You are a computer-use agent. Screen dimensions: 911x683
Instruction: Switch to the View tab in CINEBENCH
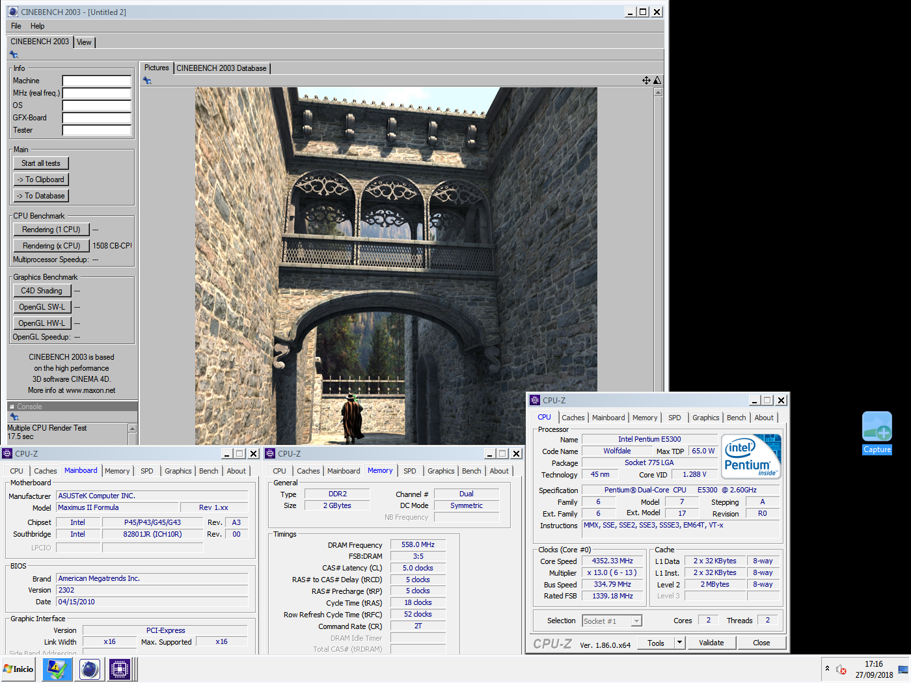click(84, 42)
